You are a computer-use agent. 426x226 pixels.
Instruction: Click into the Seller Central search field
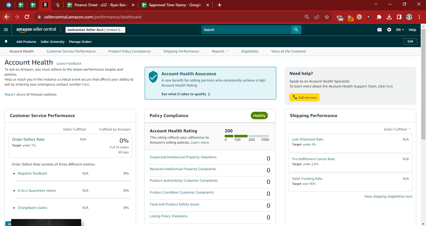point(246,30)
